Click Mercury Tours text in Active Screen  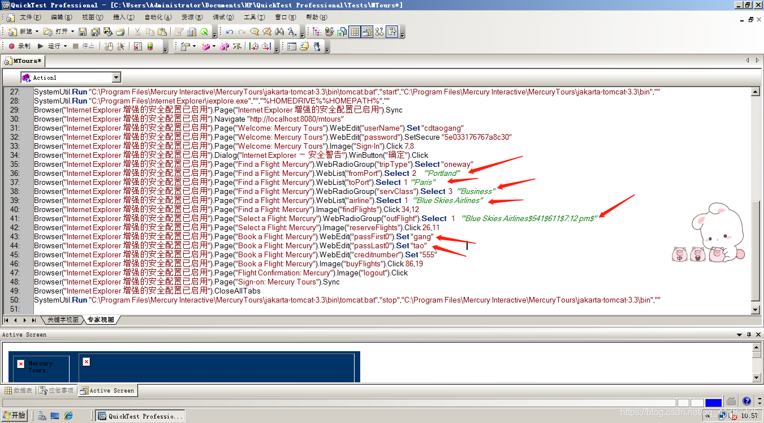(x=40, y=366)
